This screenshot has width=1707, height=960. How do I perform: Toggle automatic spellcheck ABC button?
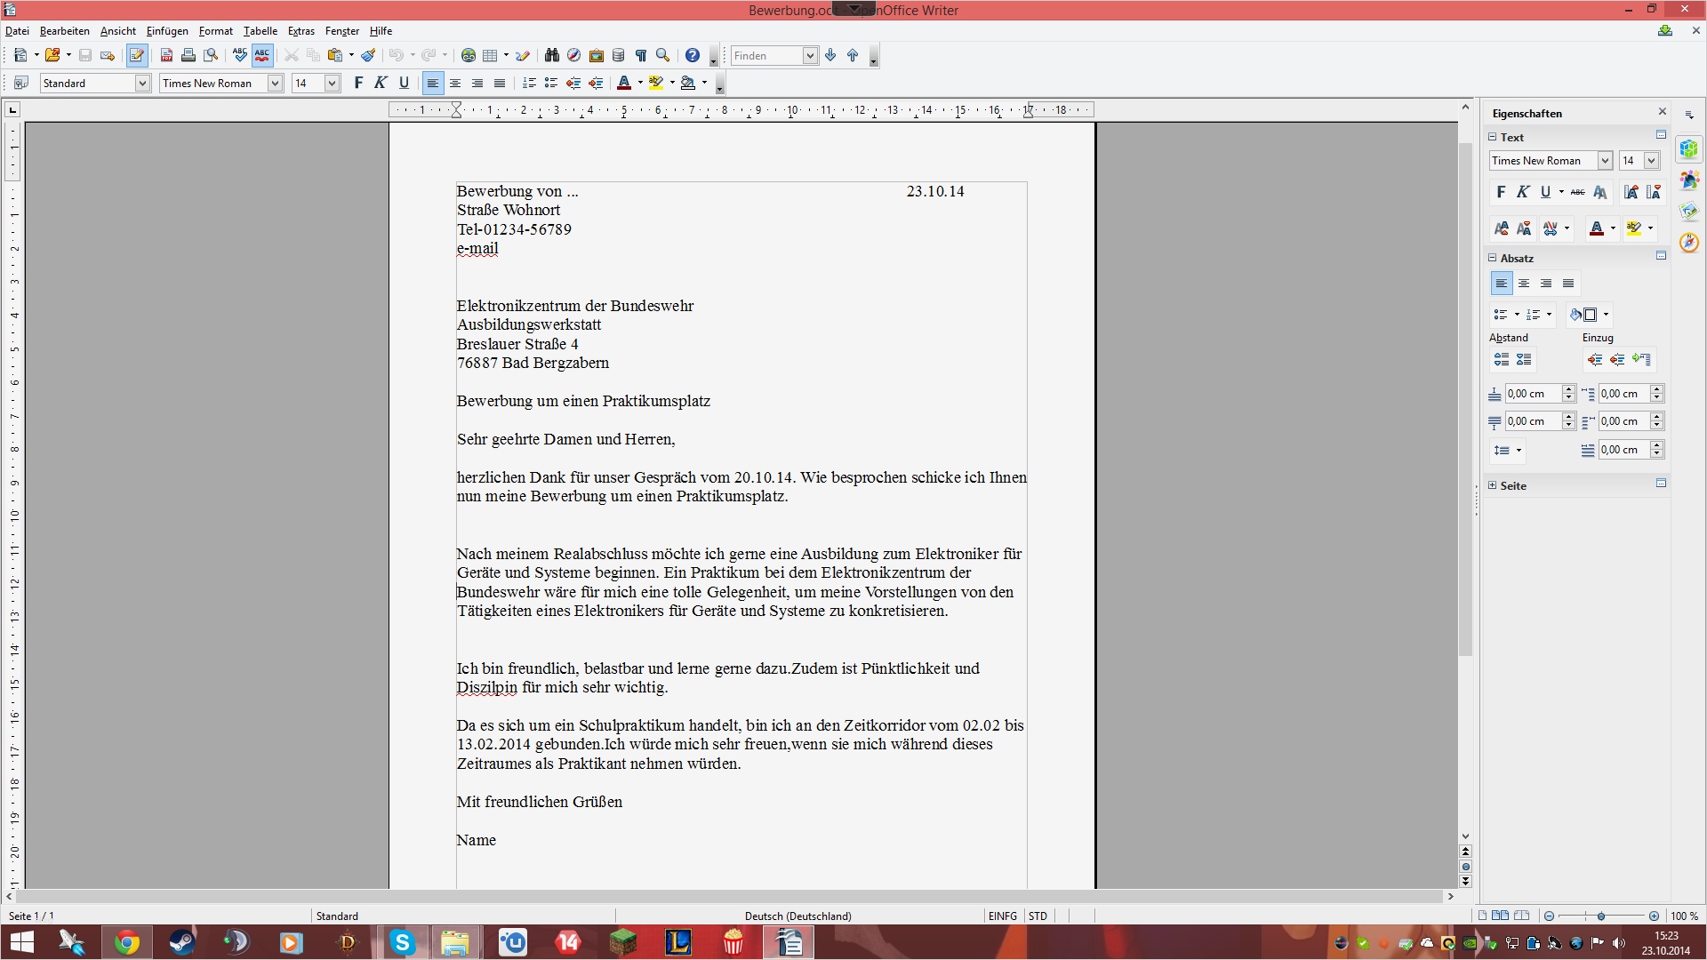(x=262, y=55)
